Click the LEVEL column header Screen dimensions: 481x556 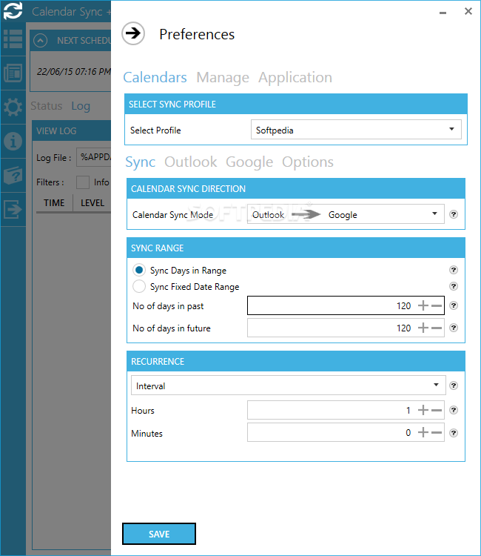coord(92,203)
